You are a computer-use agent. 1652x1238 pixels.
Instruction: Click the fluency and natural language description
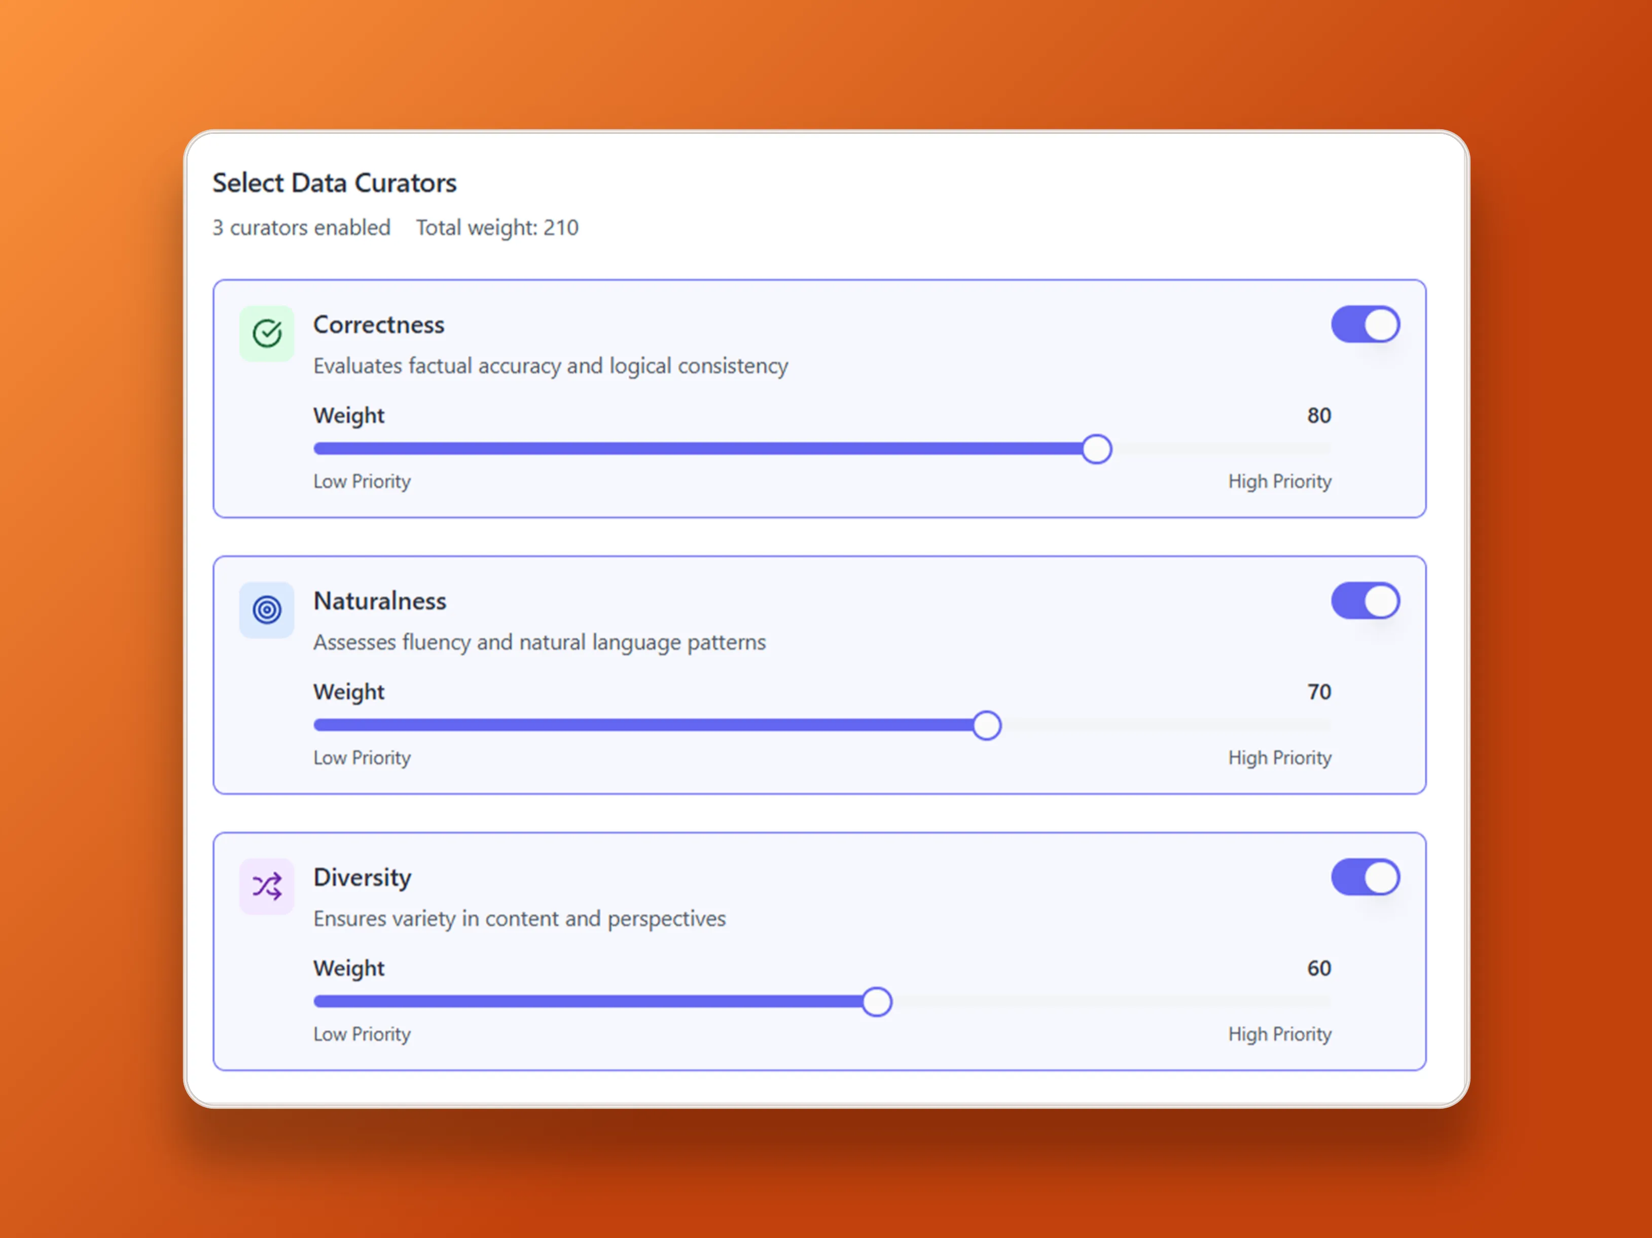(x=539, y=642)
